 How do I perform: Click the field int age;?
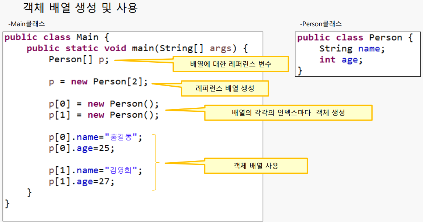click(341, 60)
